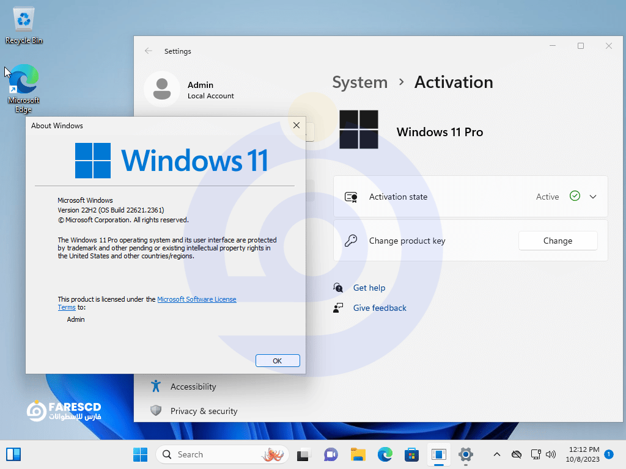Viewport: 626px width, 469px height.
Task: Show hidden icons in the system tray
Action: pyautogui.click(x=497, y=454)
